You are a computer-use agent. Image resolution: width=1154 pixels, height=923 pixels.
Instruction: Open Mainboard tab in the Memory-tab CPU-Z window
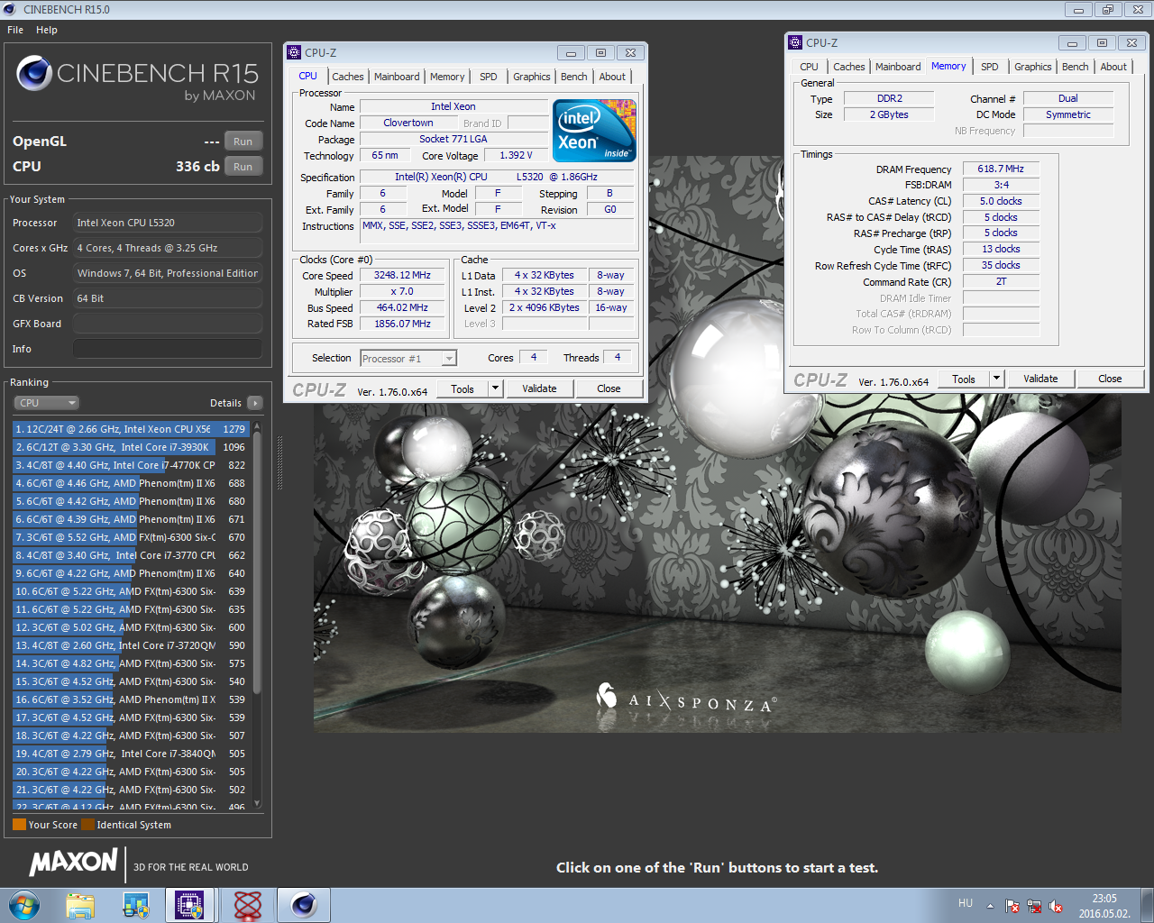[x=898, y=67]
